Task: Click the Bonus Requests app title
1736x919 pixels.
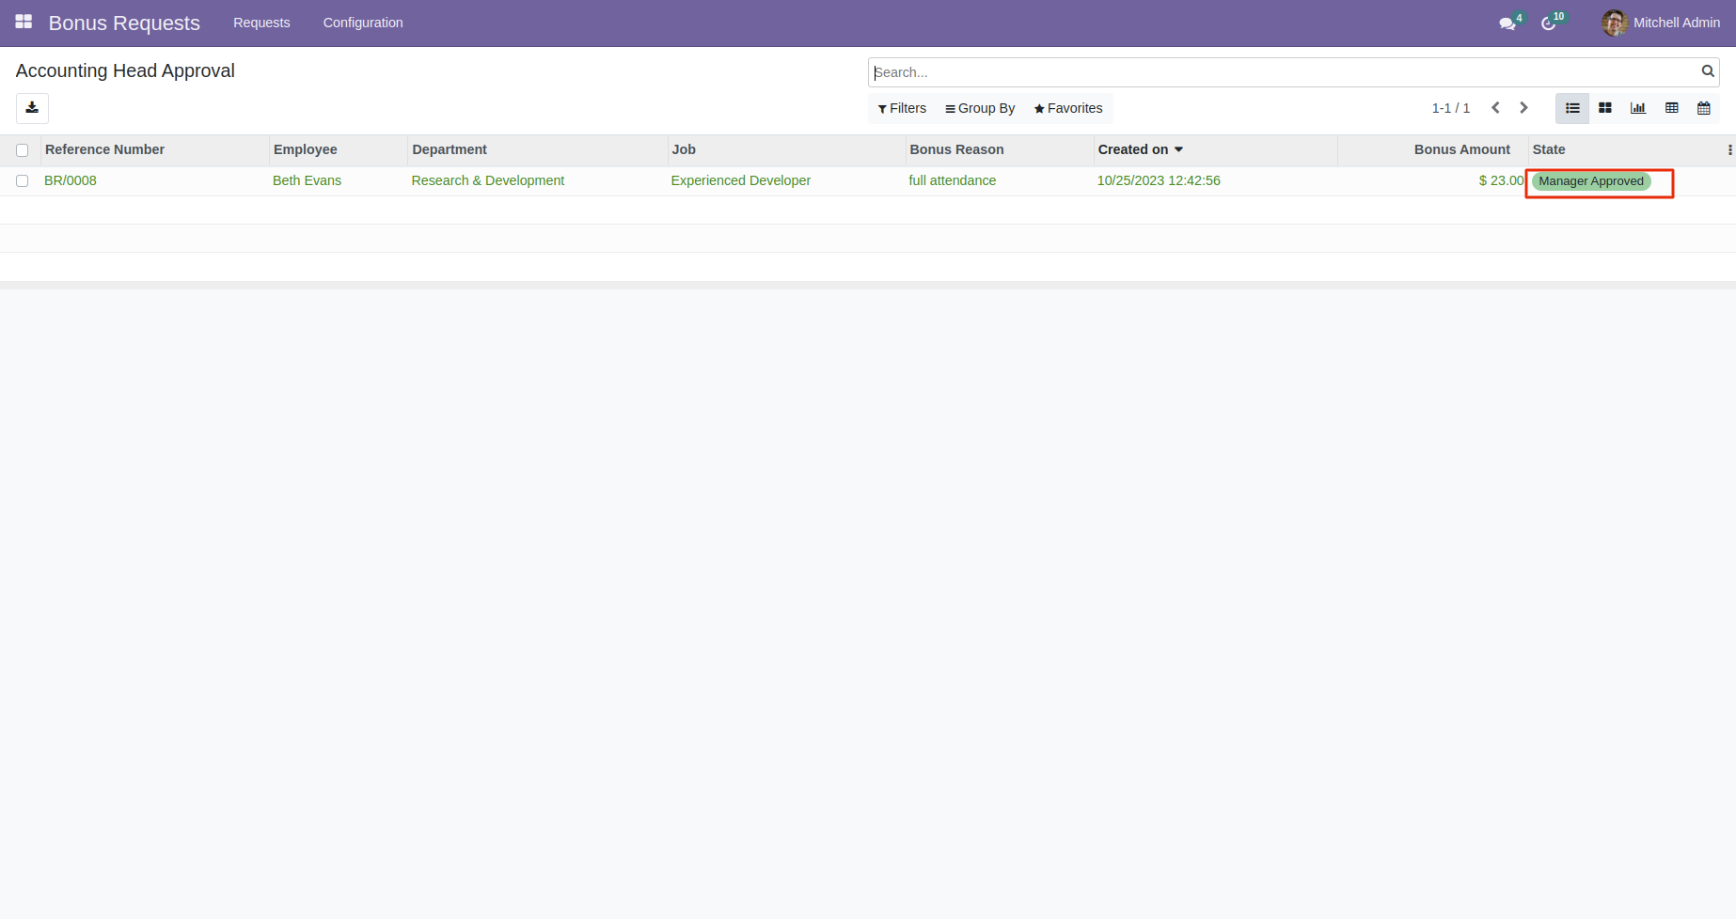Action: pos(124,23)
